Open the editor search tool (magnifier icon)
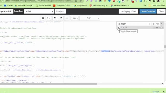Image resolution: width=166 pixels, height=93 pixels. 43,18
